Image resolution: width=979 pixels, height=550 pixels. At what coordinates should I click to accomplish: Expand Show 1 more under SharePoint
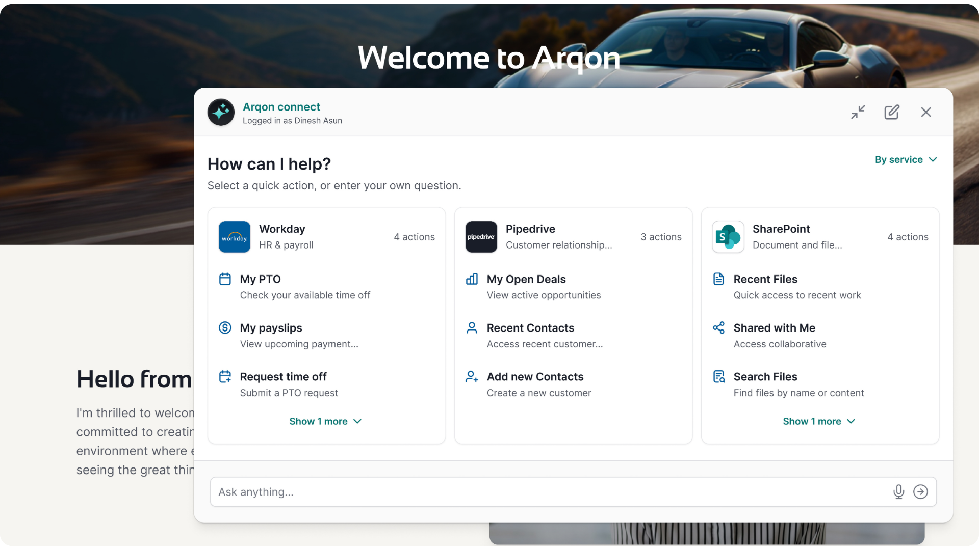point(819,421)
